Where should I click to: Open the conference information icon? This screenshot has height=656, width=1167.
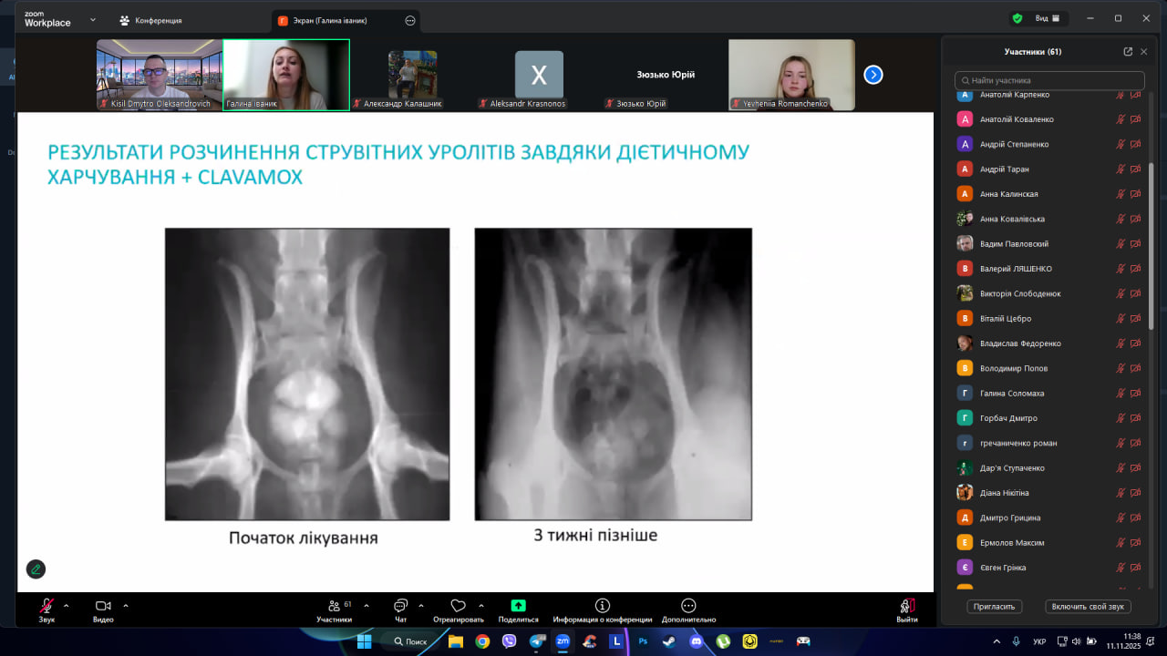pos(602,606)
